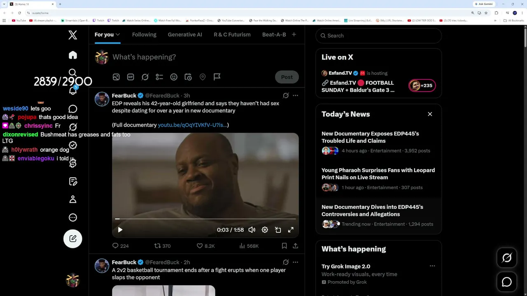Schedule the new post
This screenshot has width=527, height=296.
point(188,77)
